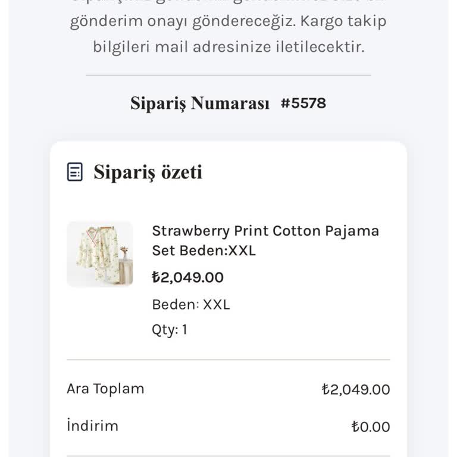Open the Strawberry Print Cotton Pajama link
Viewport: 457px width, 457px height.
pos(265,231)
